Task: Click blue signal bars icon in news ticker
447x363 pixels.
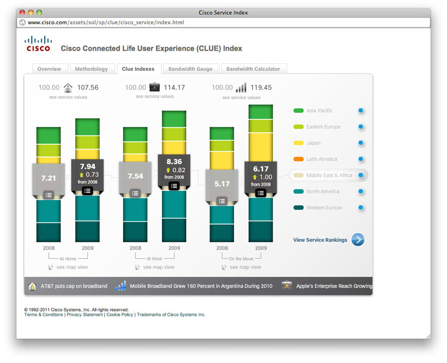Action: [121, 286]
